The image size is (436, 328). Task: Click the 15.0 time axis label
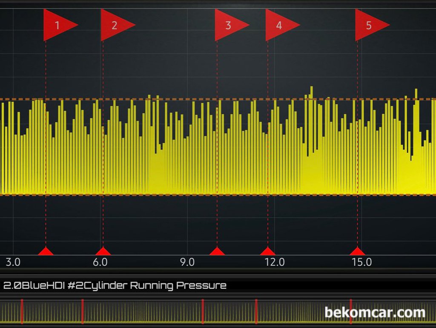point(362,262)
